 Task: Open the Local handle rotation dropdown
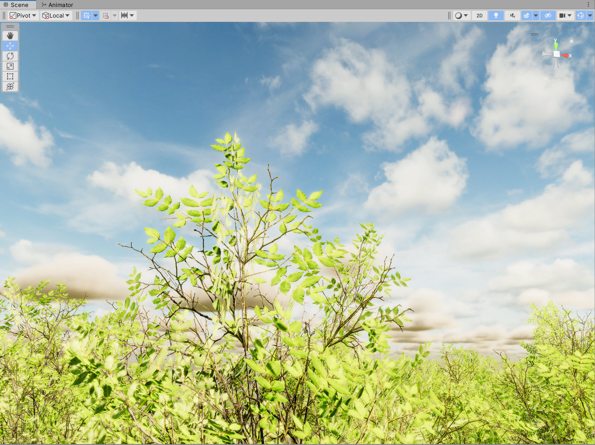(56, 16)
